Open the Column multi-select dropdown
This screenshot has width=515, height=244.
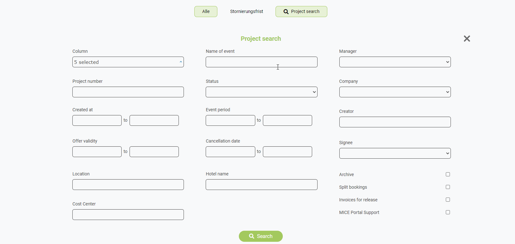(x=128, y=62)
